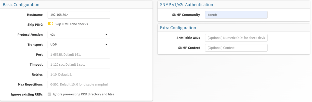Click the caret arrow in Protocol Version
This screenshot has width=312, height=102.
pos(106,35)
